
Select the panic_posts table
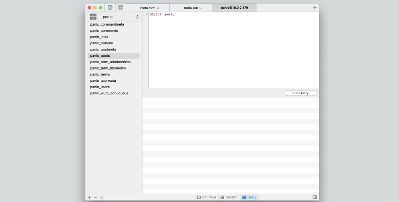click(114, 55)
